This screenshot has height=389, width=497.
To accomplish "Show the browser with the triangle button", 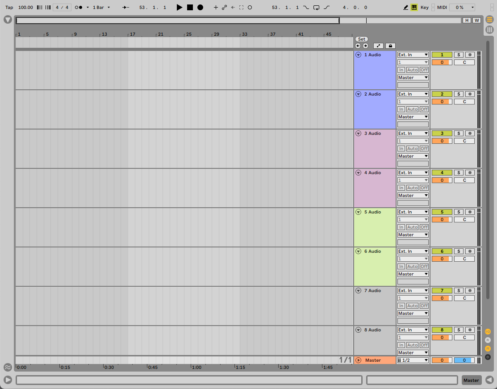I will [8, 20].
